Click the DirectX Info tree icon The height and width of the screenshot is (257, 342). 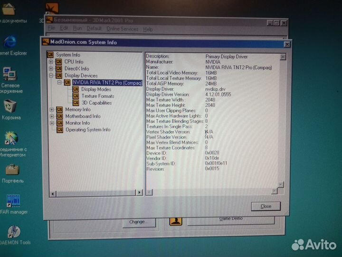(x=59, y=69)
